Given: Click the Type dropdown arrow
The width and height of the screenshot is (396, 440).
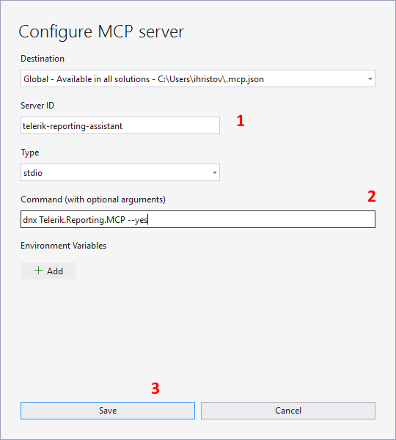Looking at the screenshot, I should point(215,172).
